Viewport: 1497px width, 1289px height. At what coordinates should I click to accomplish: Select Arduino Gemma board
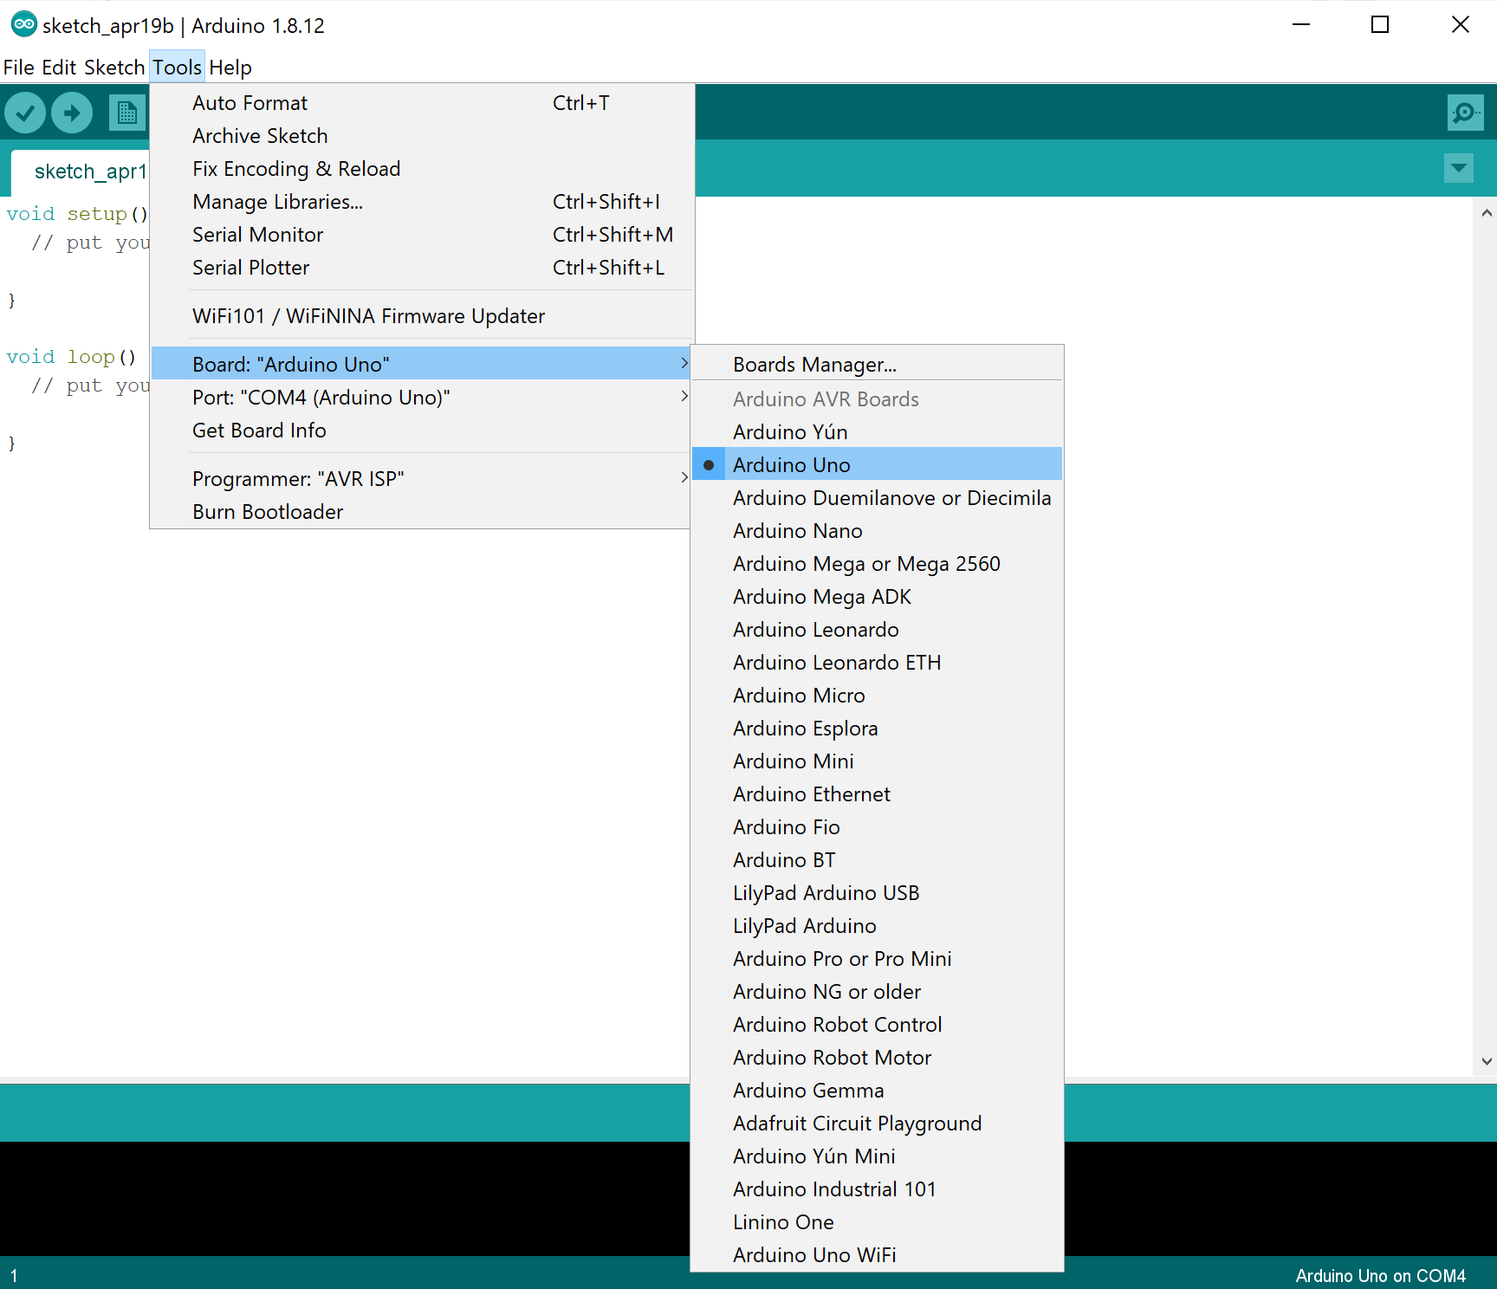(877, 1090)
